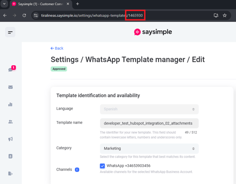
Task: Toggle the sidebar hamburger menu icon
Action: (10, 32)
